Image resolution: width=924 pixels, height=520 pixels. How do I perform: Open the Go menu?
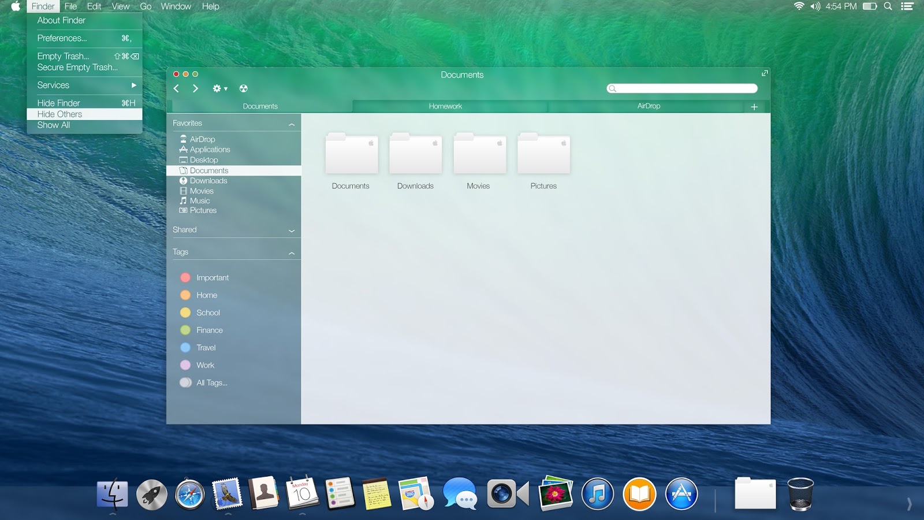(146, 6)
